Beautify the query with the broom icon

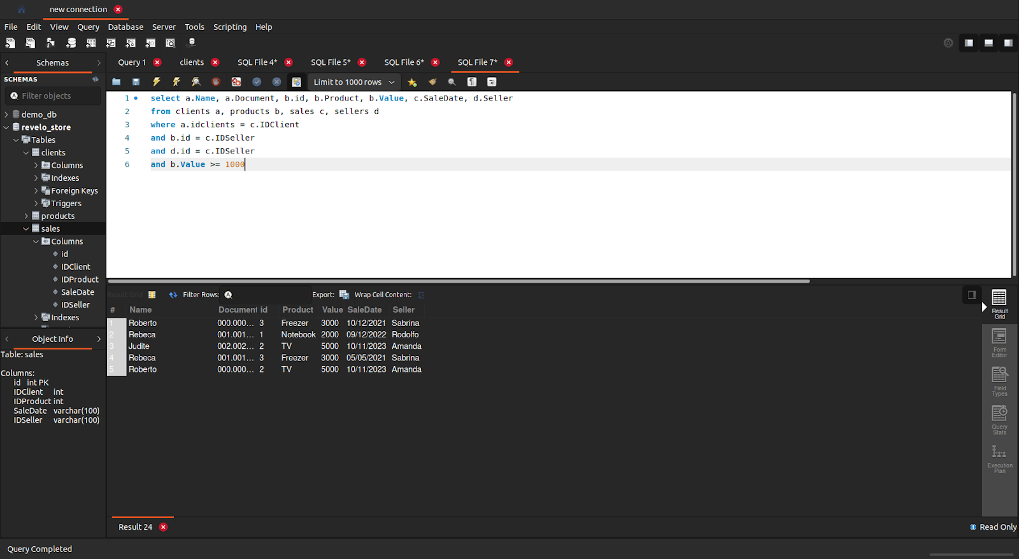(432, 81)
